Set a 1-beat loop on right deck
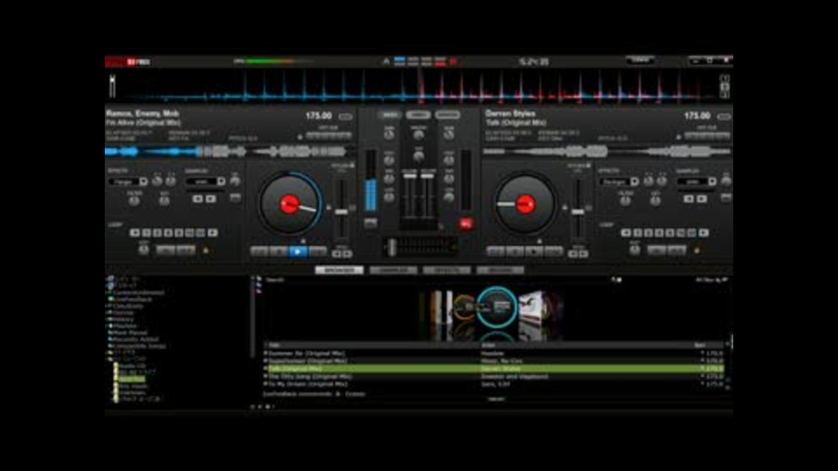The width and height of the screenshot is (838, 471). pos(637,232)
